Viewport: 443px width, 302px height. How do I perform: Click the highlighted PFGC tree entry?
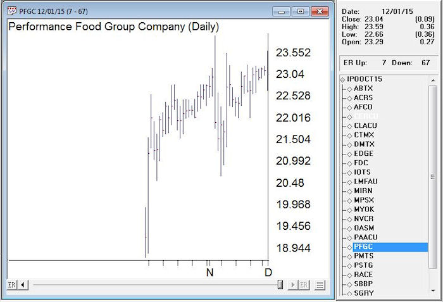[390, 247]
